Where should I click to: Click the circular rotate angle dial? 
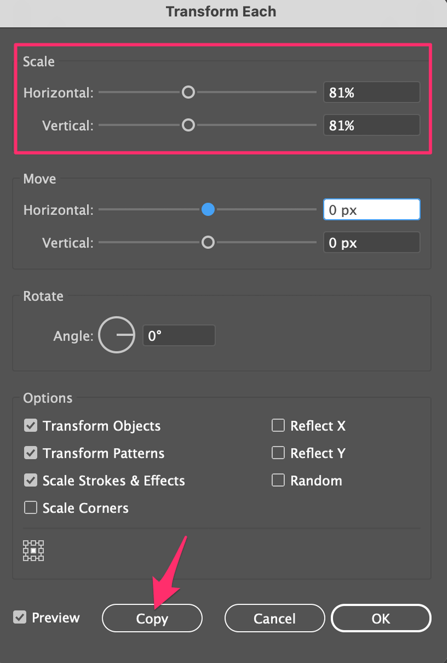117,335
